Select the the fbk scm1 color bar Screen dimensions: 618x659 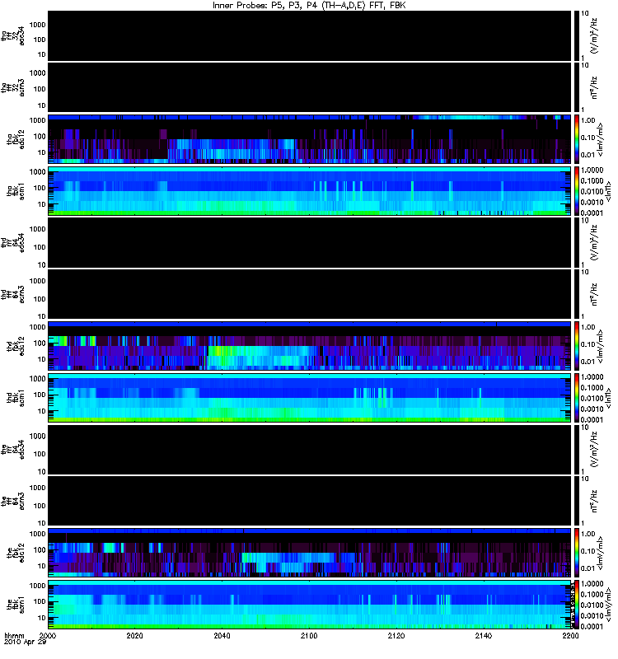coord(576,605)
